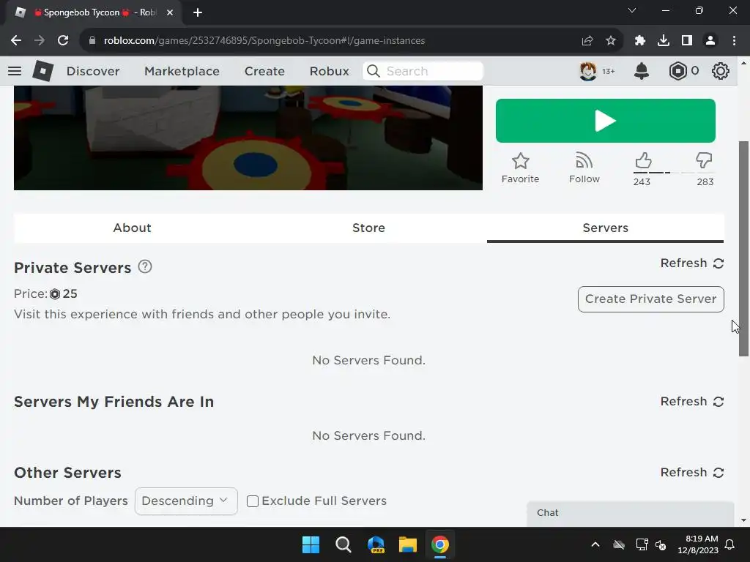Refresh the Private Servers list
750x562 pixels.
coord(692,263)
